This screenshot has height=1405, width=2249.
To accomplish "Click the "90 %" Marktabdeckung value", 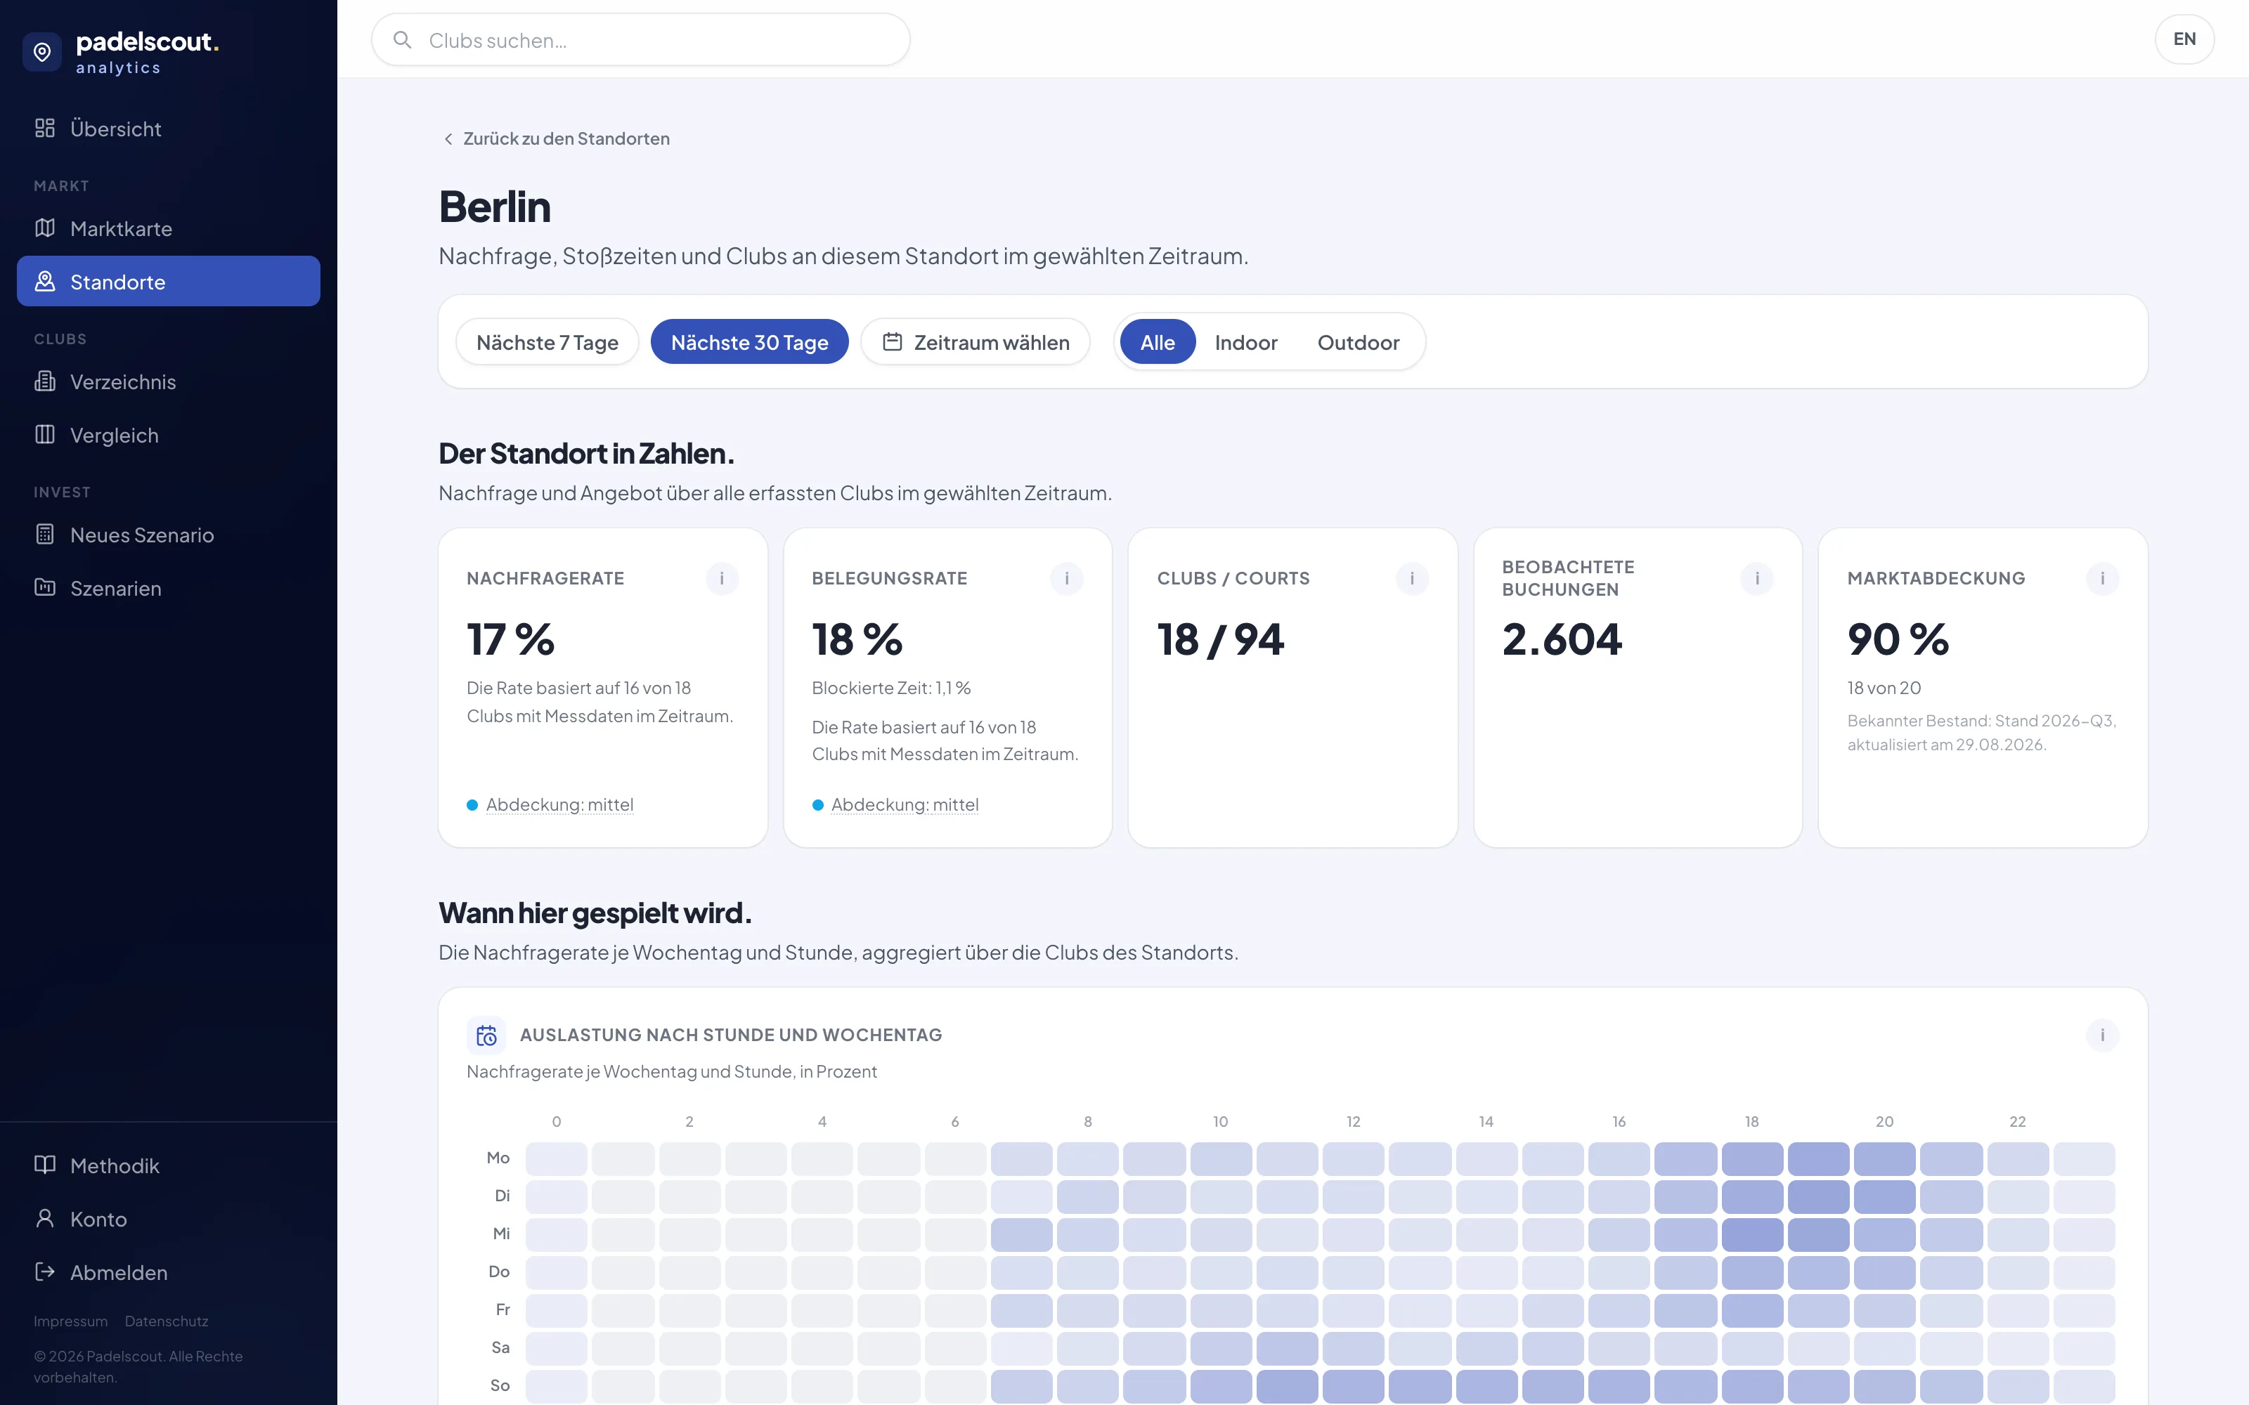I will (1898, 639).
